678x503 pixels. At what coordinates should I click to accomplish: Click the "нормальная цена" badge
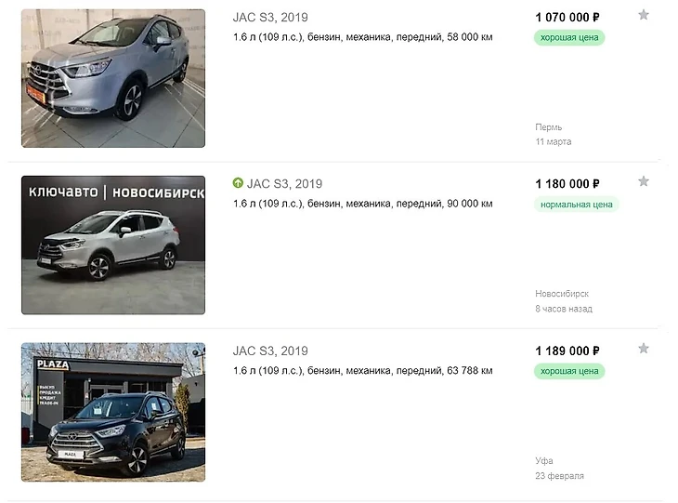576,205
